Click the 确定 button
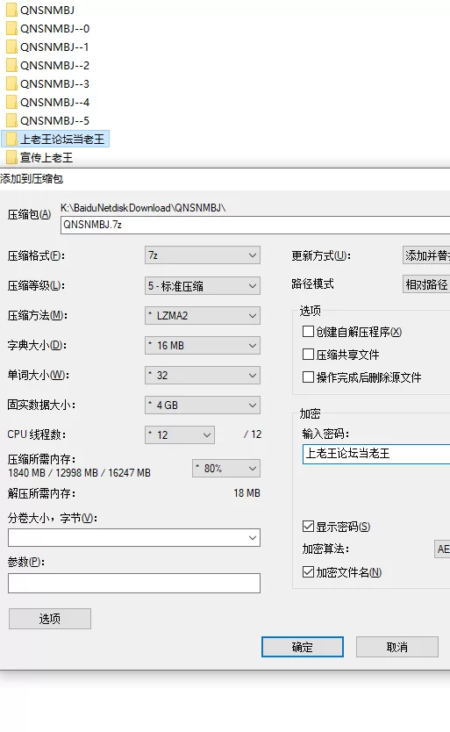The height and width of the screenshot is (732, 450). tap(303, 647)
